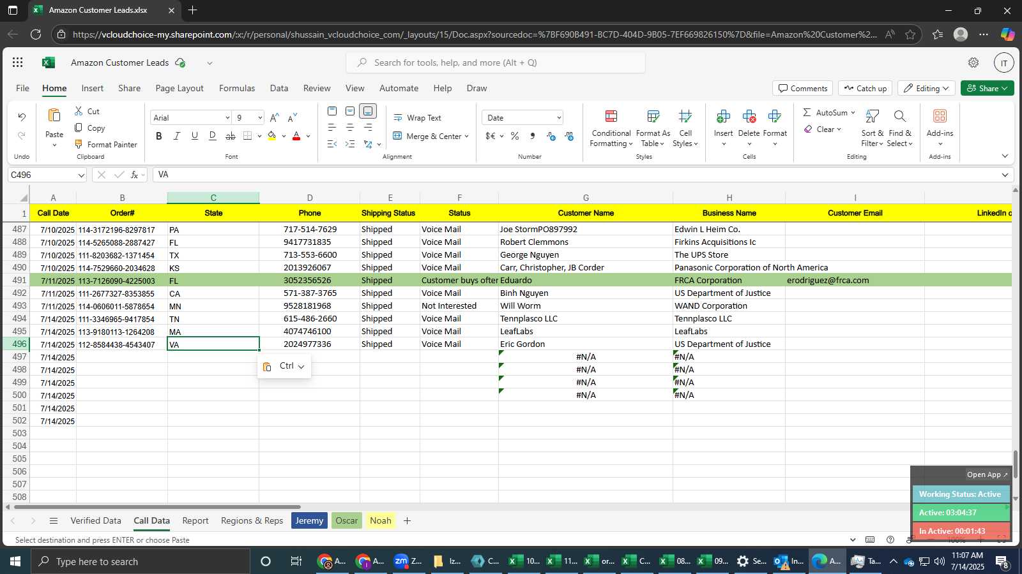This screenshot has width=1022, height=574.
Task: Switch to the Data ribbon tab
Action: [279, 88]
